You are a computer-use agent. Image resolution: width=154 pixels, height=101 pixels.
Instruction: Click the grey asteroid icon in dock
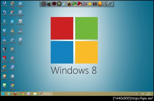(x=44, y=4)
